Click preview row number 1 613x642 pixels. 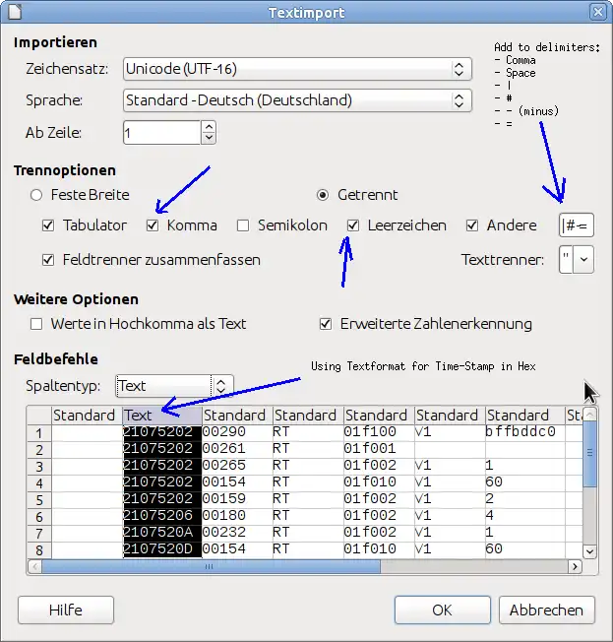(x=39, y=433)
